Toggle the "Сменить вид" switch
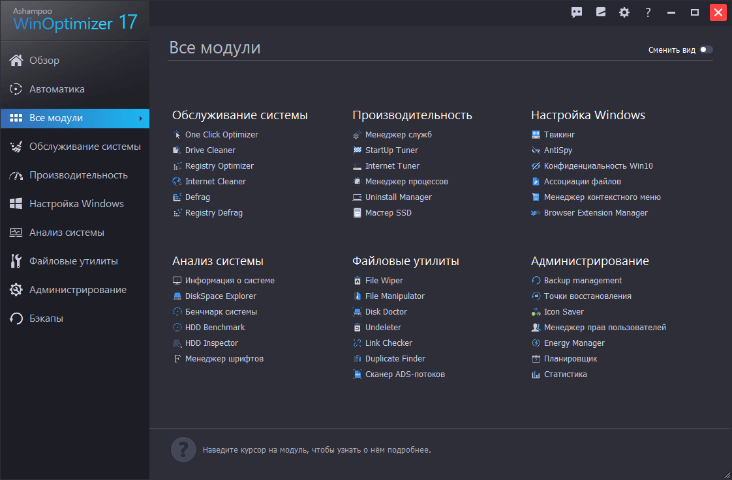 [706, 49]
